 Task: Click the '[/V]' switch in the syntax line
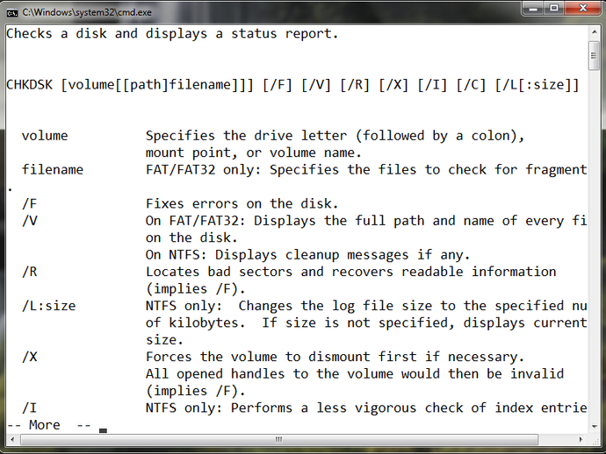point(316,85)
